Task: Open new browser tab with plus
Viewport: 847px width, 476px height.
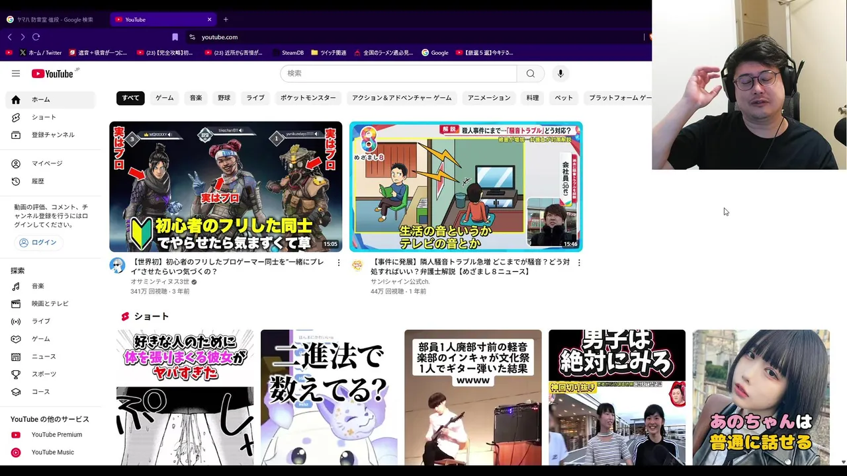Action: point(226,19)
